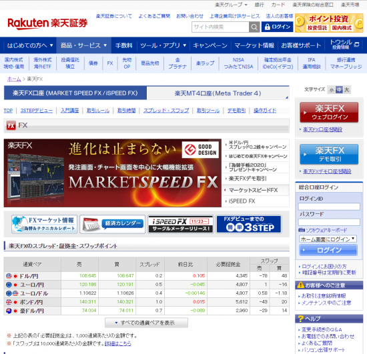367x354 pixels.
Task: Open the software keyboard icon
Action: pos(302,230)
